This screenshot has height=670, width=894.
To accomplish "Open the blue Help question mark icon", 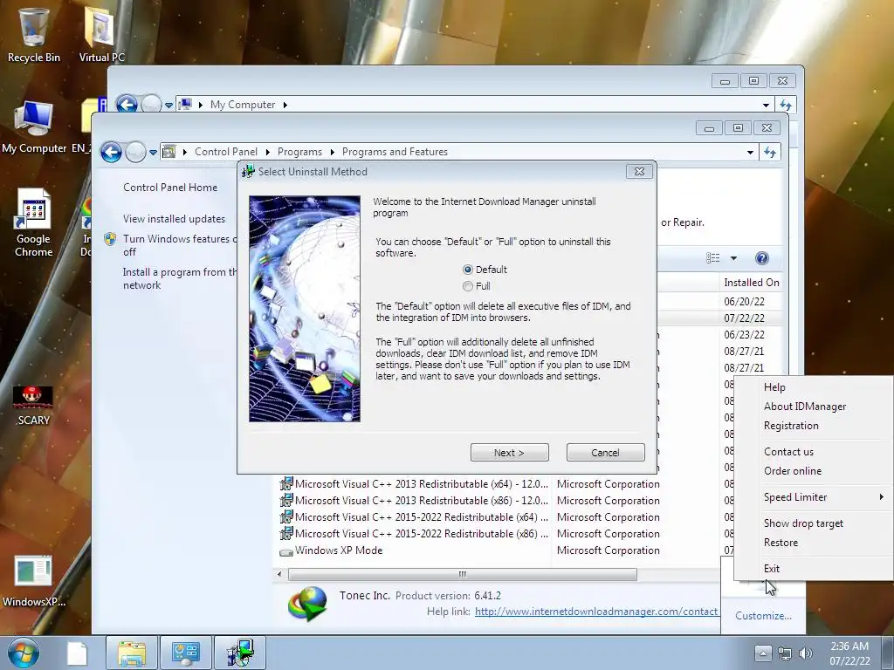I will 761,258.
